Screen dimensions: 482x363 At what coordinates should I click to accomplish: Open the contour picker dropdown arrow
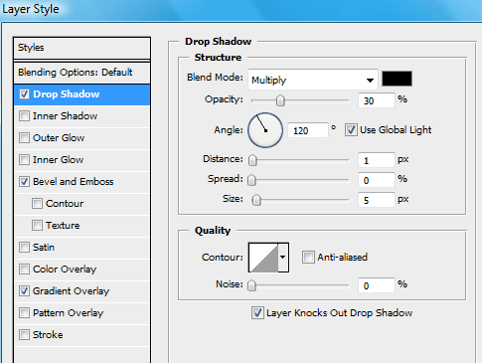point(283,258)
